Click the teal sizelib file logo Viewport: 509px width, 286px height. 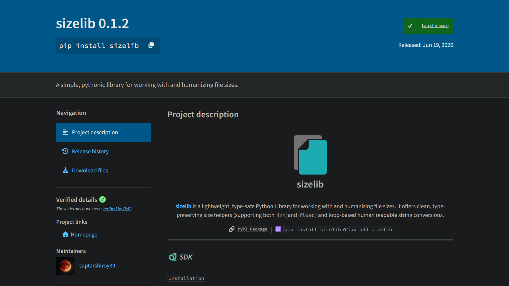pos(310,155)
